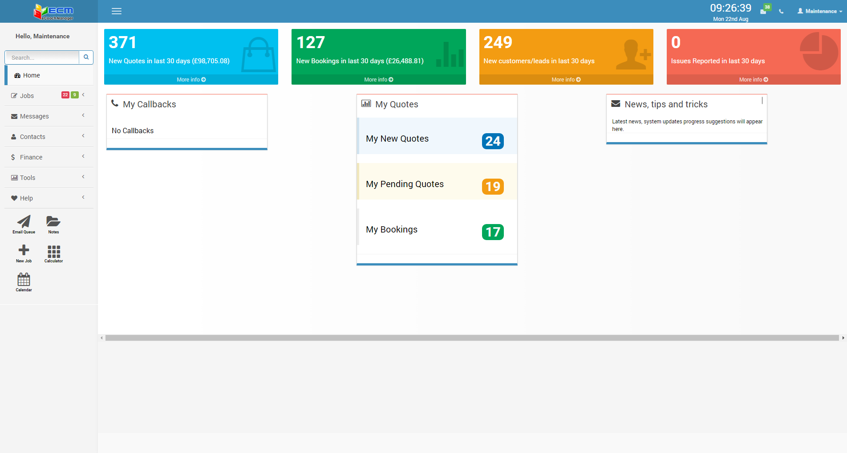Toggle the sidebar with hamburger icon

pos(117,11)
